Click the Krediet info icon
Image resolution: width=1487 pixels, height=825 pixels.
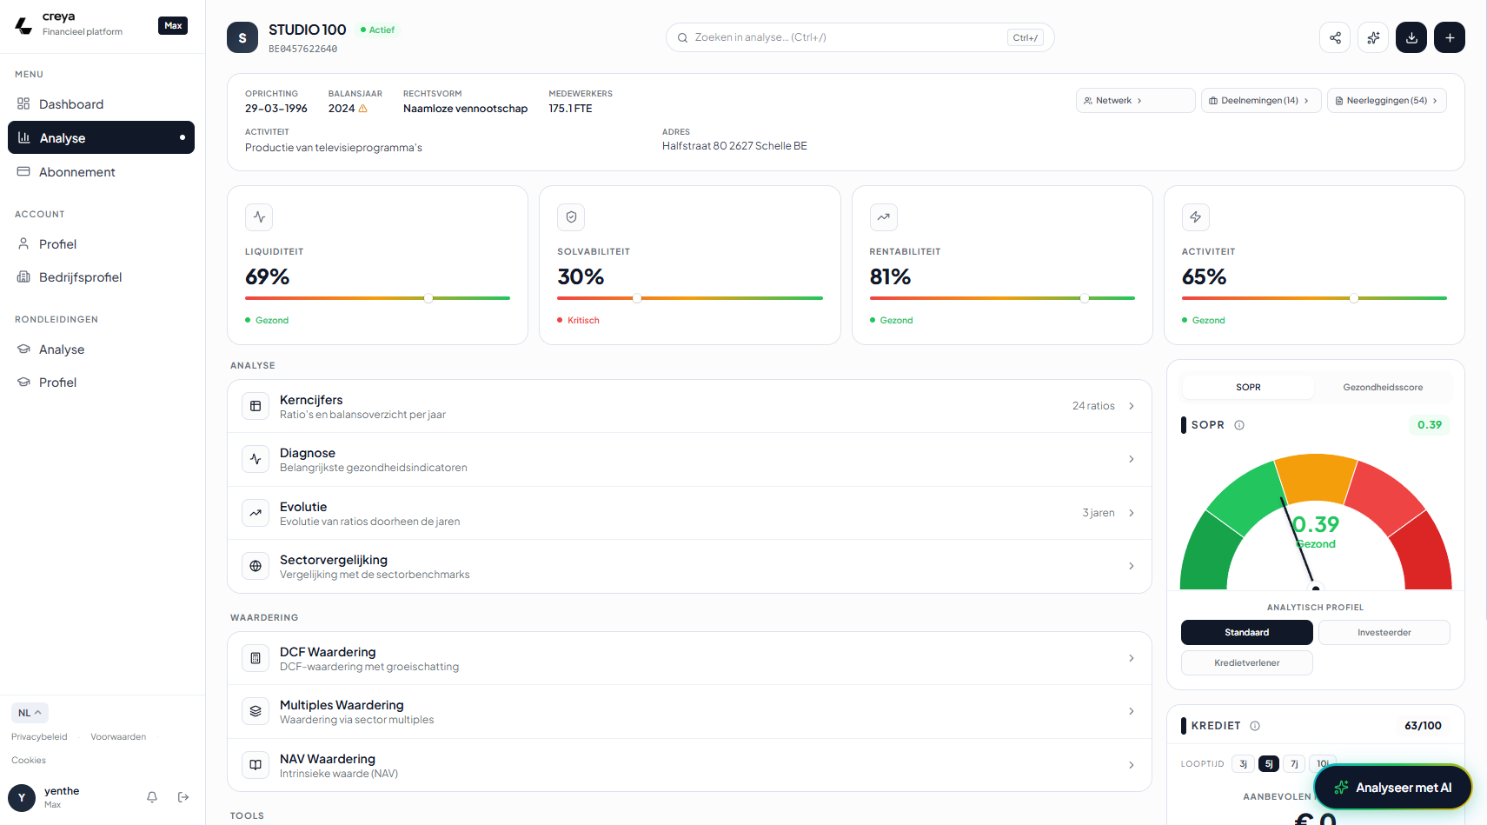point(1255,726)
